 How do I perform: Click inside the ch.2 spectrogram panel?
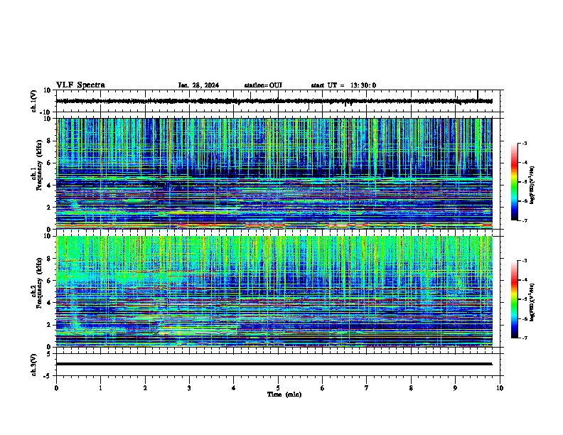click(274, 291)
